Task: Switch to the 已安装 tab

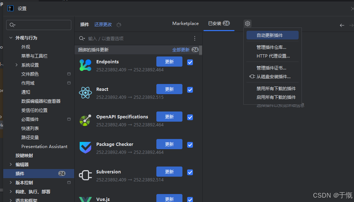Action: point(219,24)
